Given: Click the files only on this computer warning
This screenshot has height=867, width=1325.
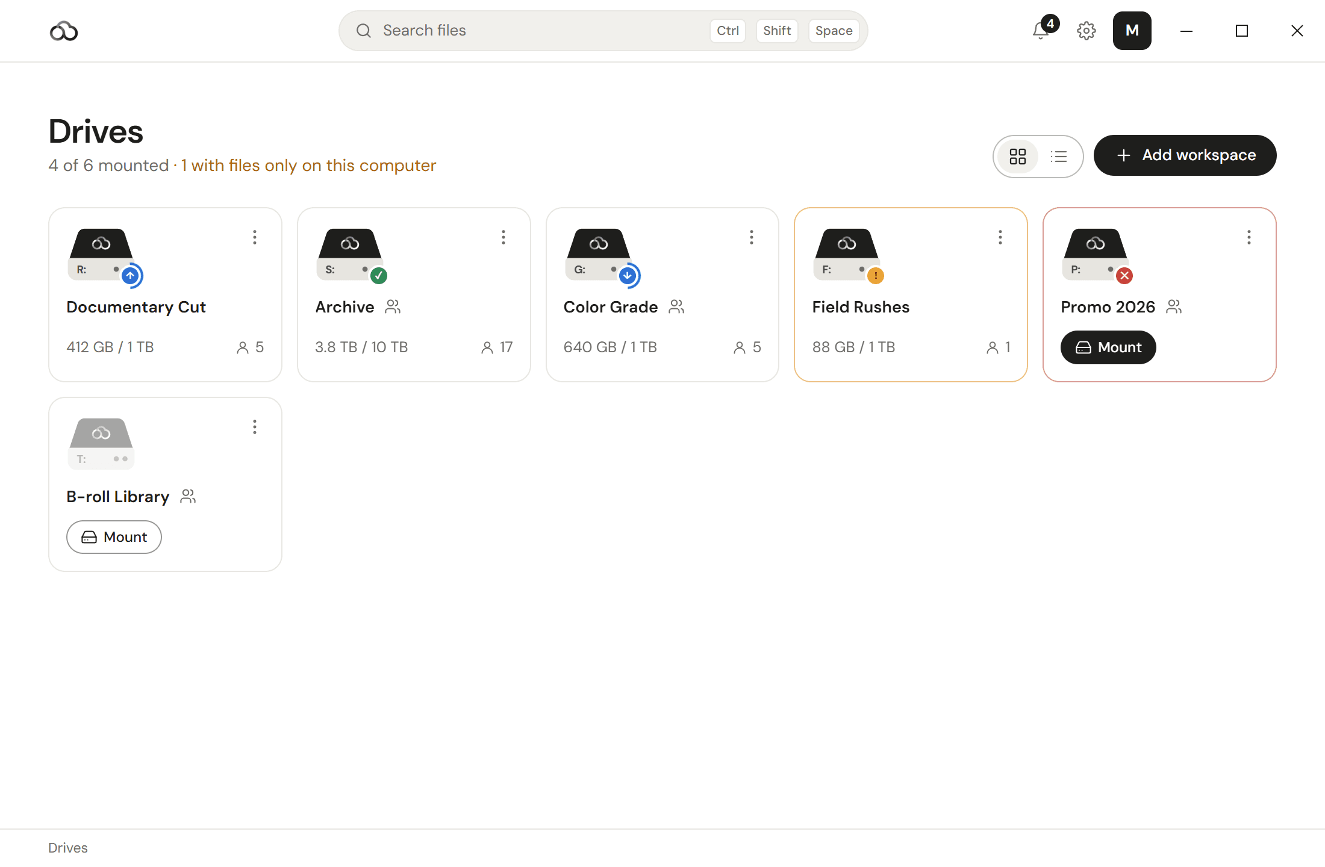Looking at the screenshot, I should tap(308, 166).
